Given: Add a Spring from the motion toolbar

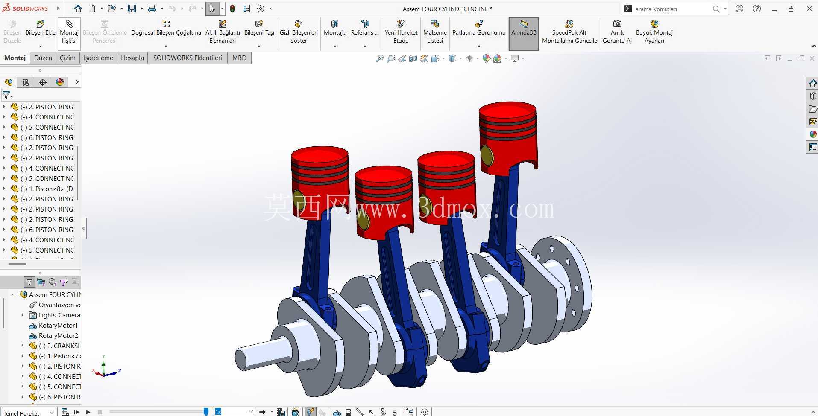Looking at the screenshot, I should 349,412.
